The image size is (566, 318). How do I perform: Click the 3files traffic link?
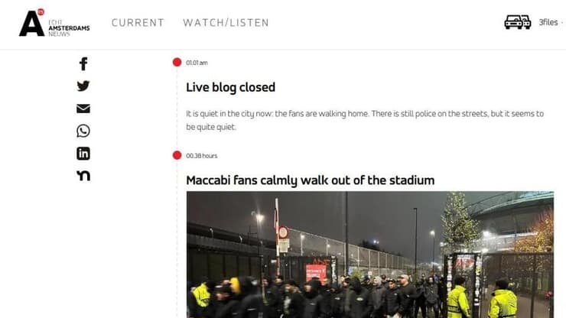(x=548, y=22)
